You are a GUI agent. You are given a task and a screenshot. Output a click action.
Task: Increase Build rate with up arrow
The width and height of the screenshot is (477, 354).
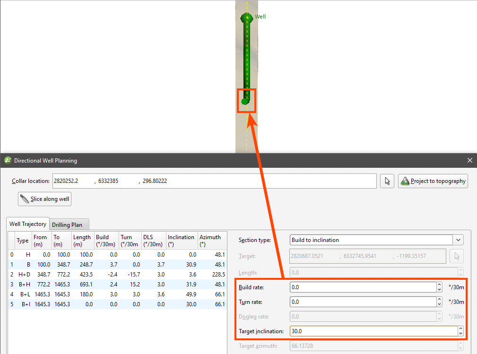point(439,285)
